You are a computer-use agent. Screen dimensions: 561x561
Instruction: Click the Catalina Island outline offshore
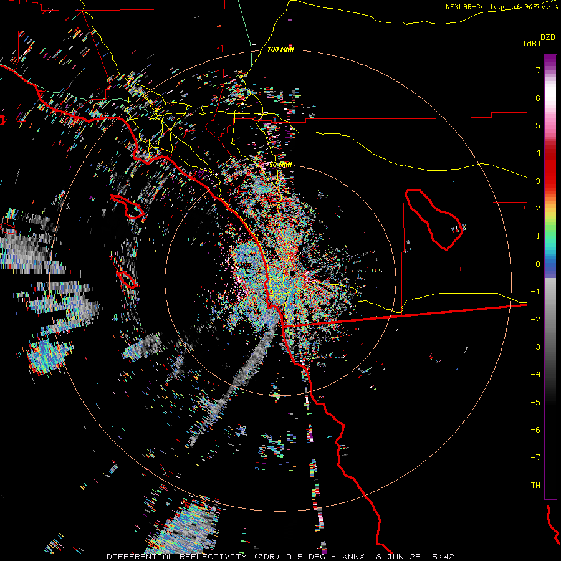tap(128, 206)
